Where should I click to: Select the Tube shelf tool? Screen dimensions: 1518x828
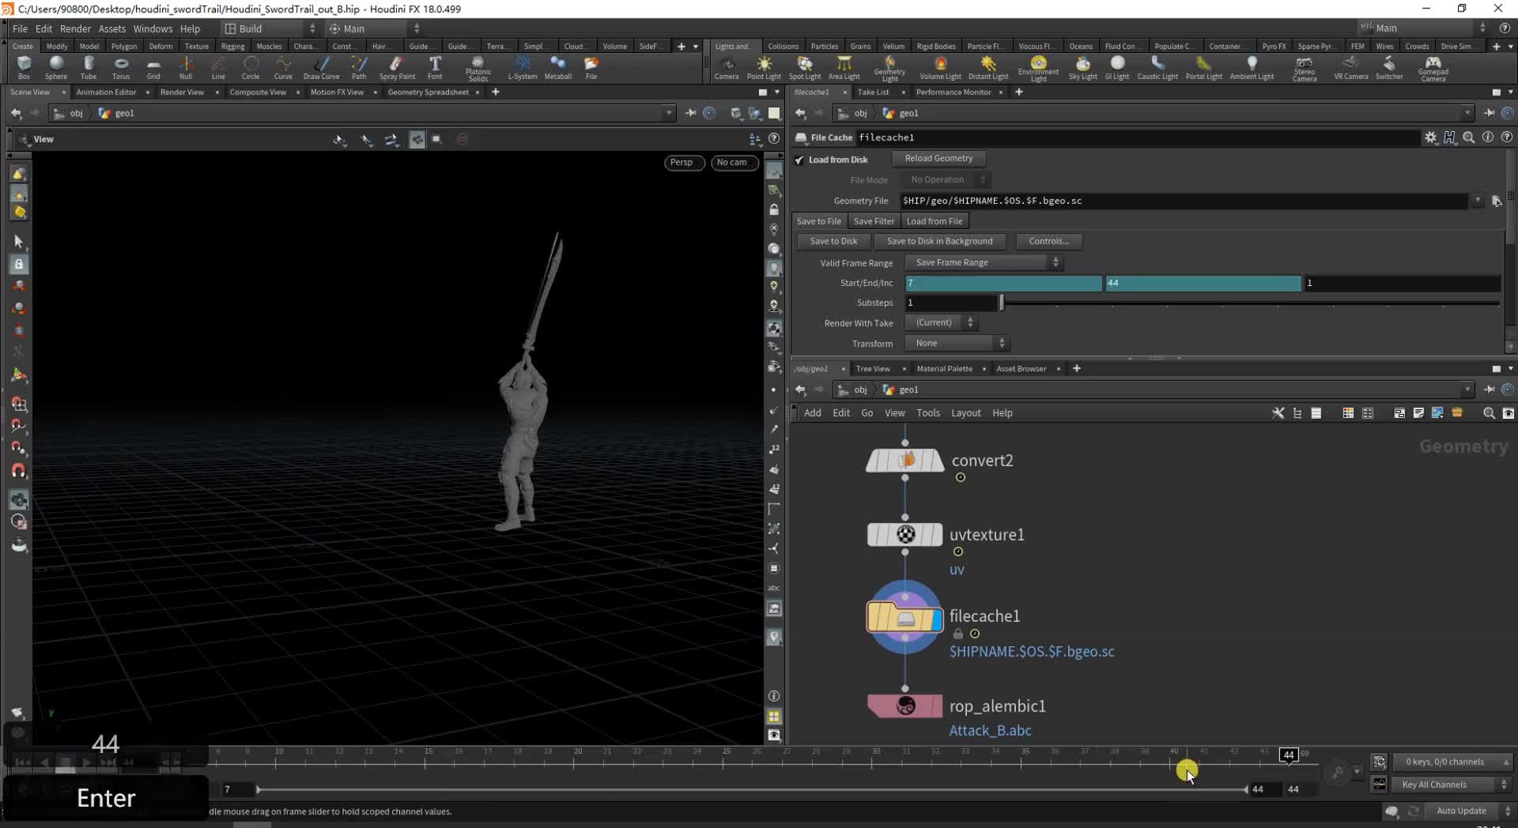tap(89, 67)
